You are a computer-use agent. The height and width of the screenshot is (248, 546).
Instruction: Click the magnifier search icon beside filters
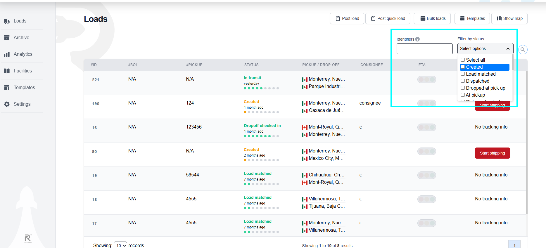coord(523,50)
